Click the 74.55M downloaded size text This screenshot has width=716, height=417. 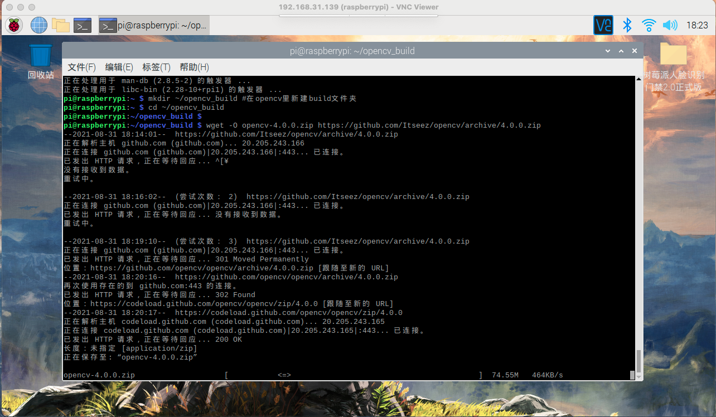(505, 375)
